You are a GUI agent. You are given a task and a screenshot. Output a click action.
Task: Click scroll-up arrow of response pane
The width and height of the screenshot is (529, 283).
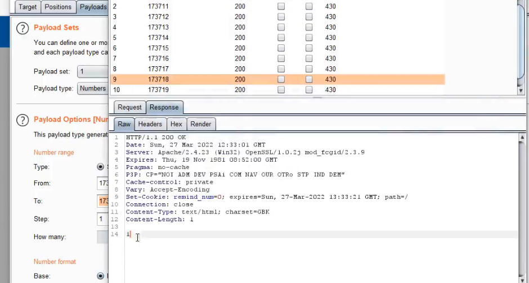click(x=522, y=138)
